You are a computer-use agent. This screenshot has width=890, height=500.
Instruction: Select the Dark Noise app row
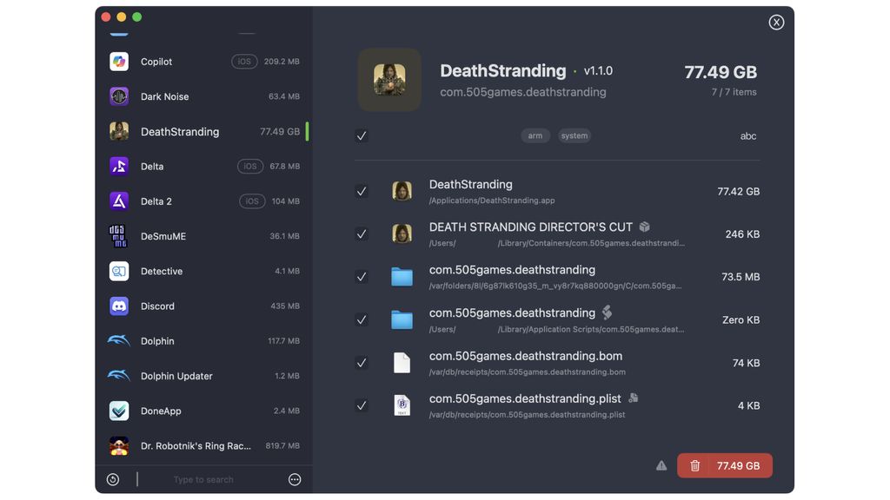(x=204, y=96)
